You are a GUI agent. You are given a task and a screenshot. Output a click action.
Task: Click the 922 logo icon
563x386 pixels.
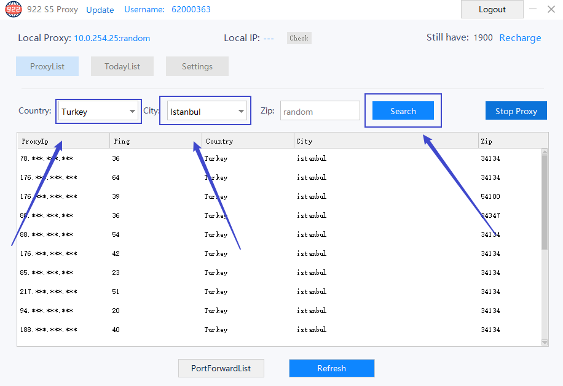(x=14, y=9)
